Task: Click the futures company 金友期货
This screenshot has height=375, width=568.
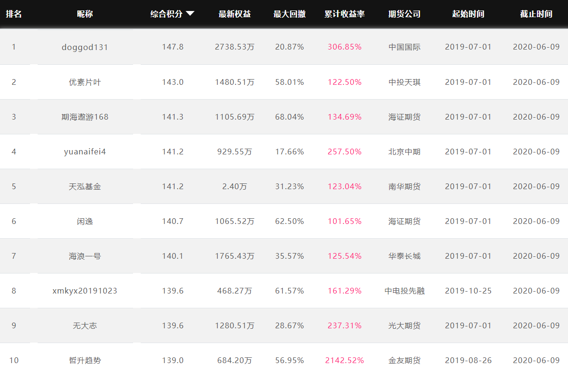Action: click(x=404, y=360)
